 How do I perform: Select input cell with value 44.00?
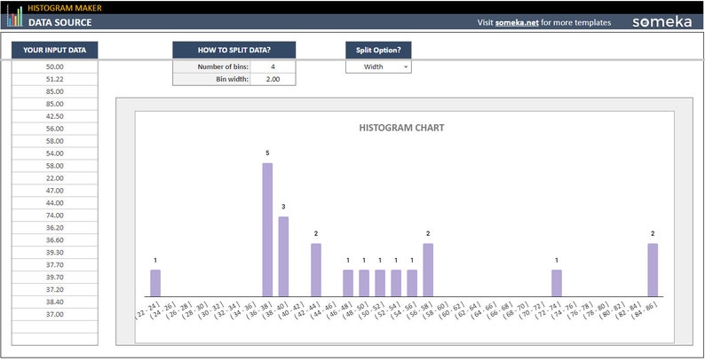pyautogui.click(x=54, y=203)
